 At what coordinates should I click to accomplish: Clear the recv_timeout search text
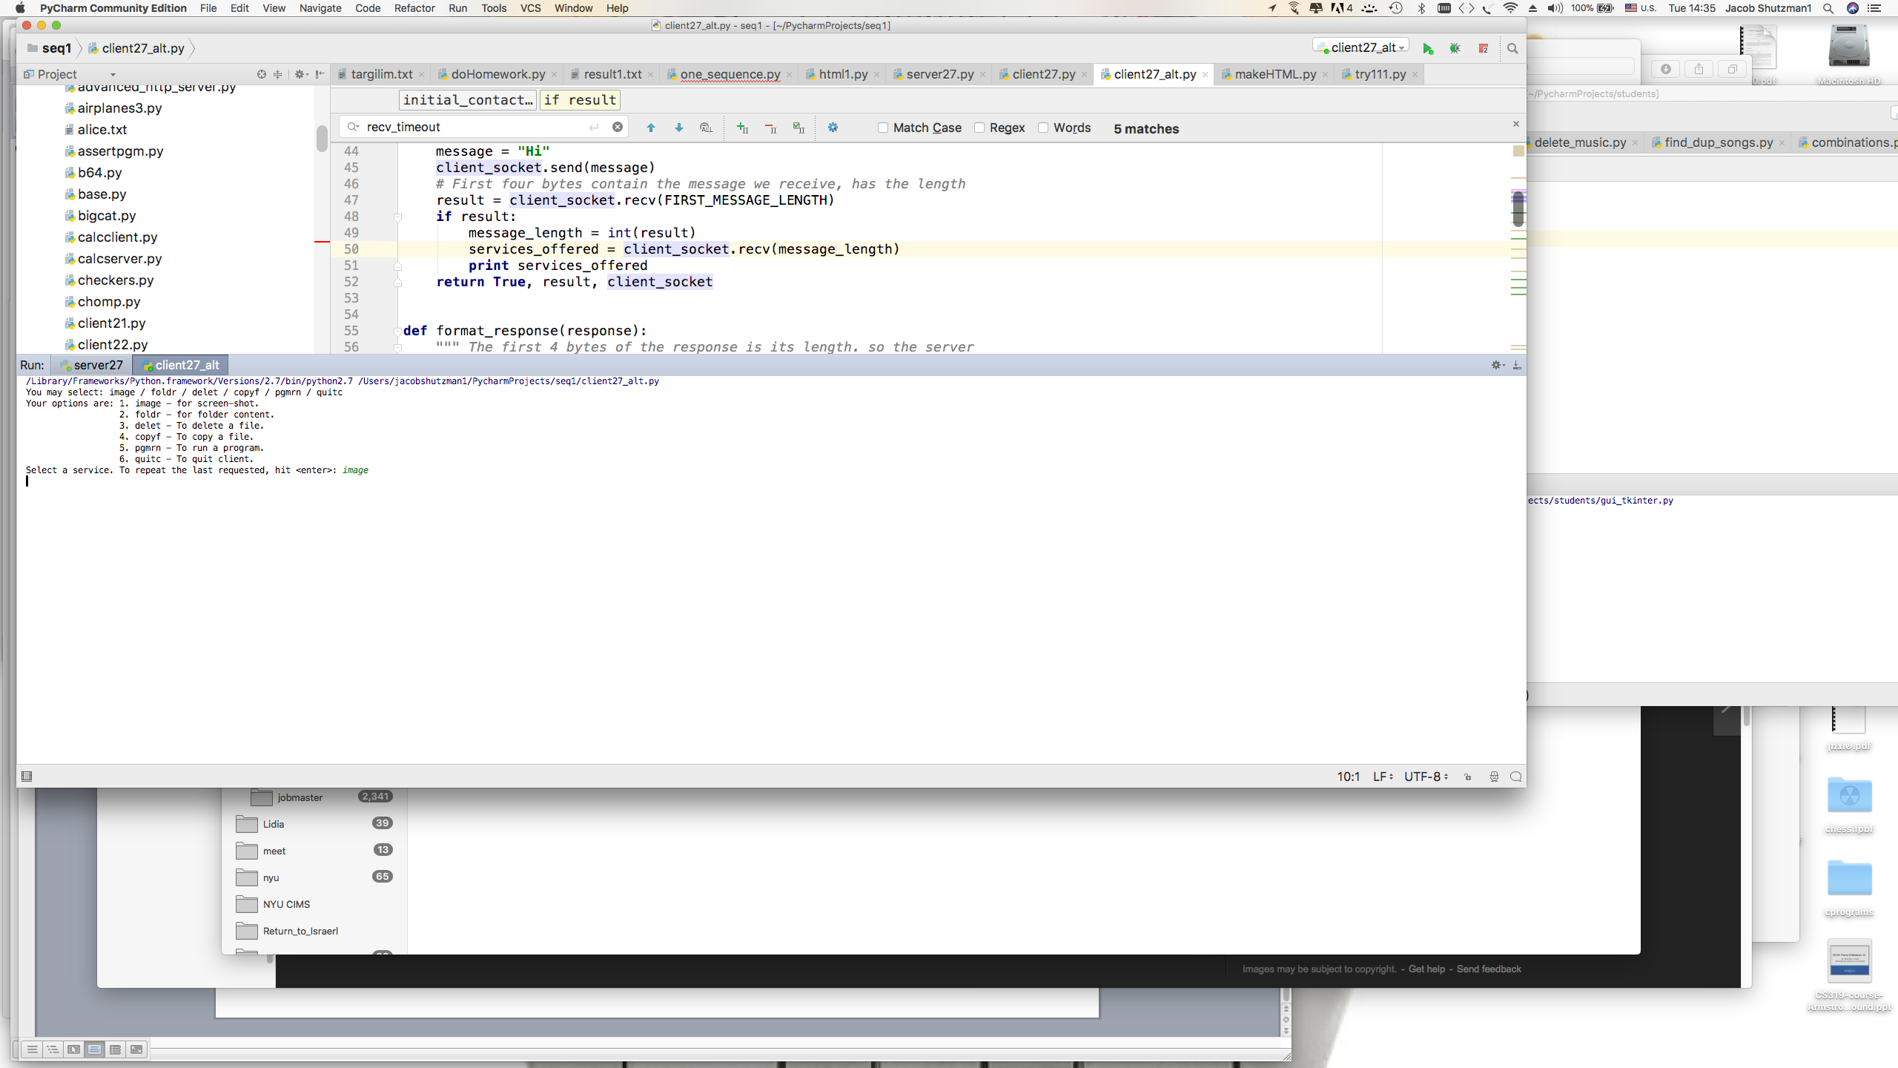(617, 127)
